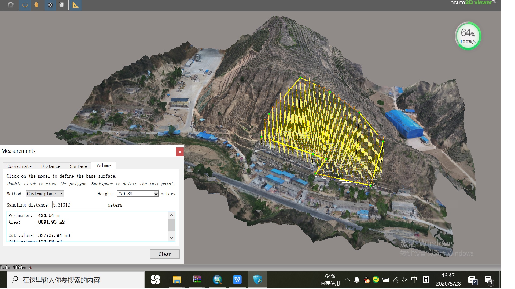Close the Measurements panel

(x=180, y=152)
